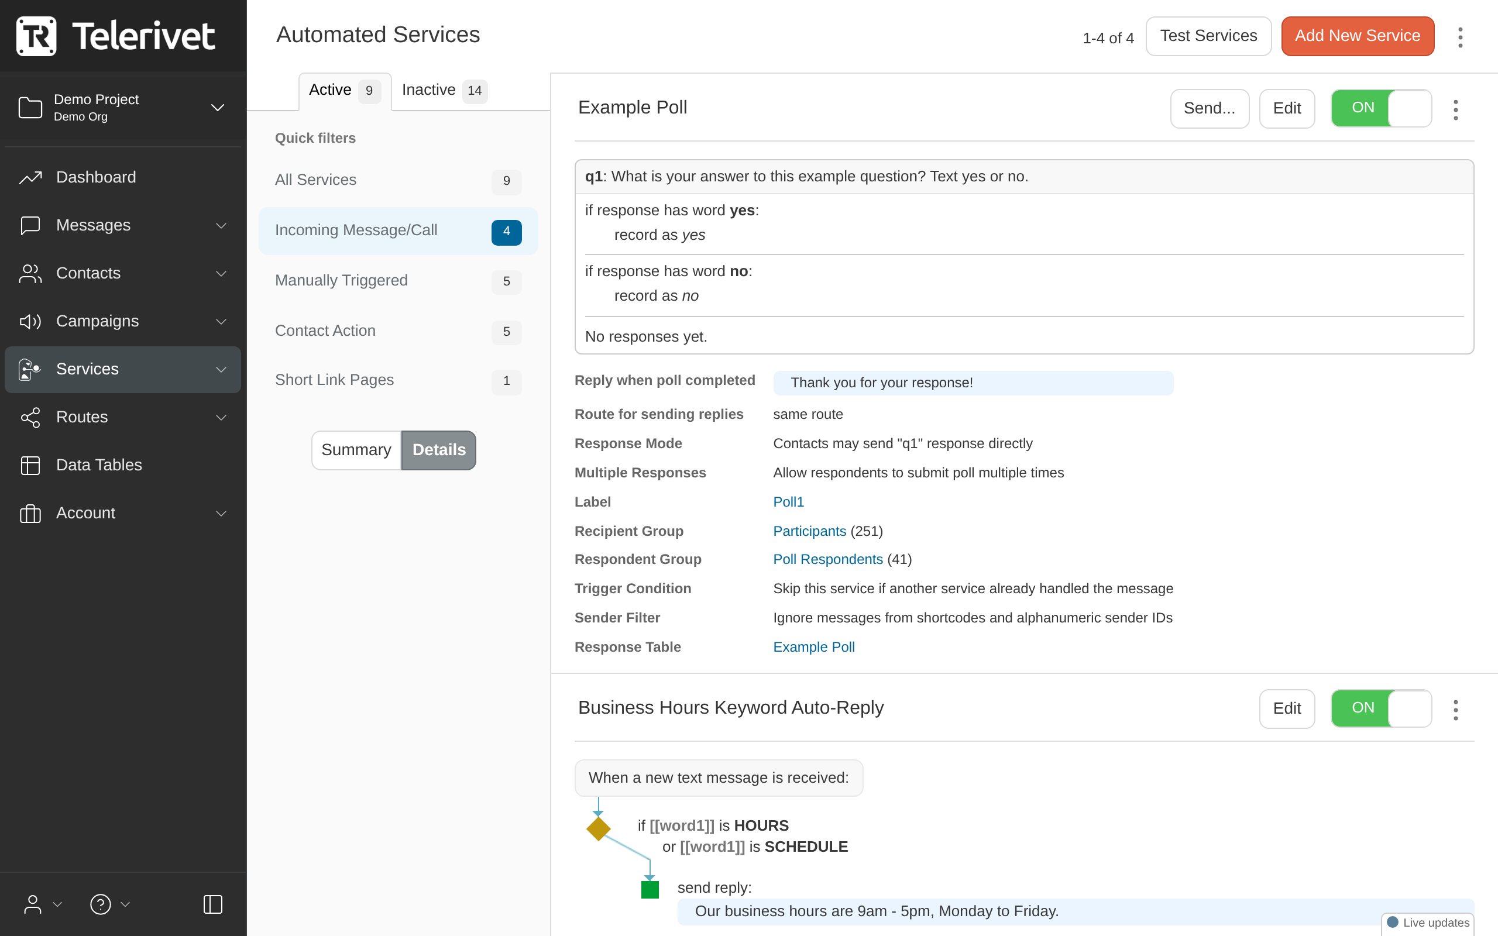Expand the Demo Project dropdown chevron
1498x936 pixels.
[218, 108]
